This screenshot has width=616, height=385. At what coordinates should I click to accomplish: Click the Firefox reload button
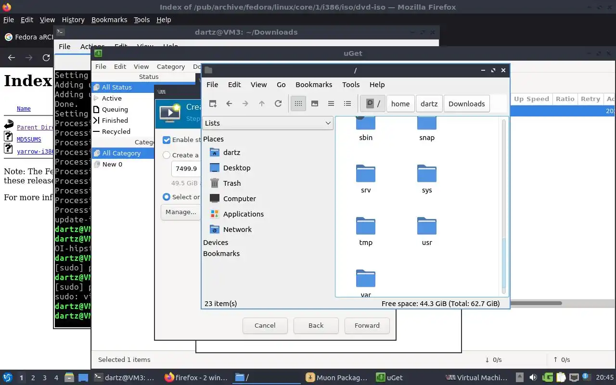pyautogui.click(x=46, y=57)
